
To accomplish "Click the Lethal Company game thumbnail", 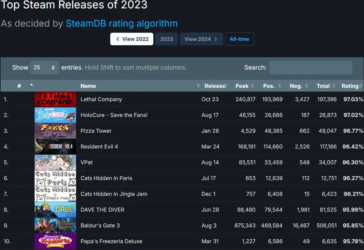I will (x=55, y=99).
